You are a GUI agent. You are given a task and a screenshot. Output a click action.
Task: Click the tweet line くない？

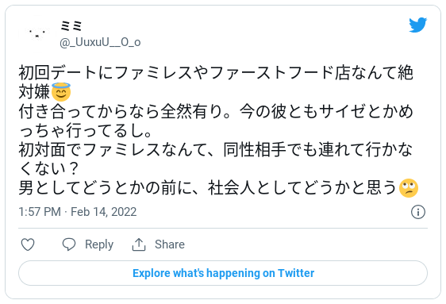pyautogui.click(x=48, y=169)
